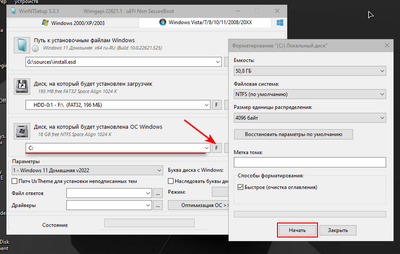Screen dimensions: 400x254
Task: Minimize the WinNTSetup window
Action: [x=238, y=11]
